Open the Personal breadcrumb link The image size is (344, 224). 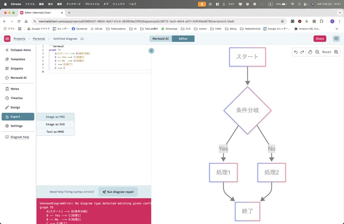click(x=39, y=39)
